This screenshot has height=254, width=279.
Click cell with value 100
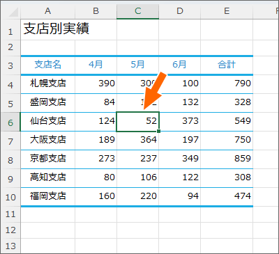tap(180, 84)
